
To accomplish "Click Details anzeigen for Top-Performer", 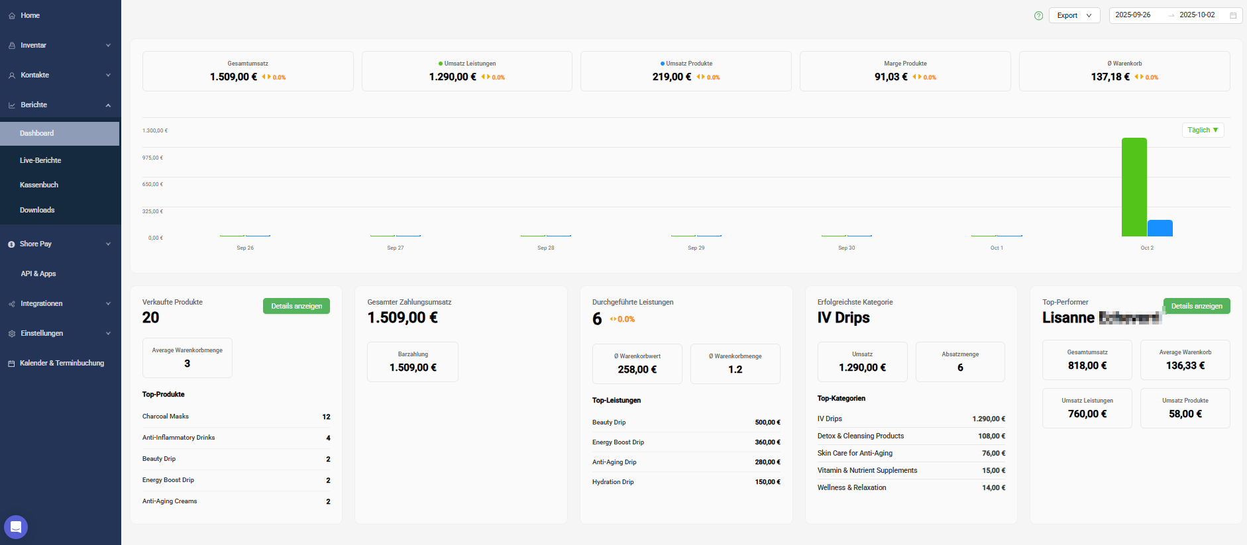I will pos(1196,306).
